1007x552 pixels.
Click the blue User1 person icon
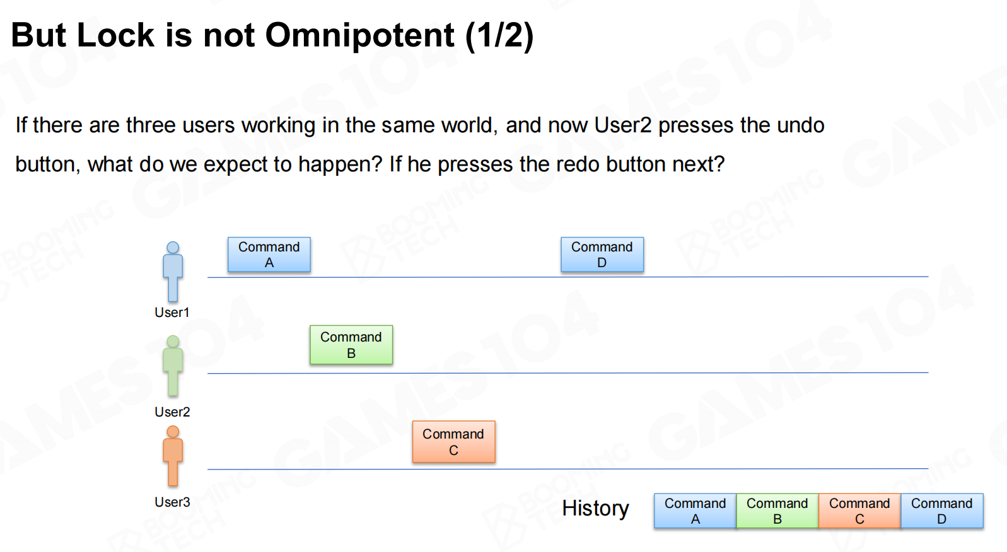click(x=173, y=272)
